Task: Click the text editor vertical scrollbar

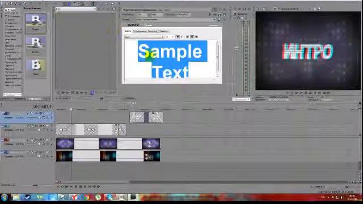Action: [217, 59]
